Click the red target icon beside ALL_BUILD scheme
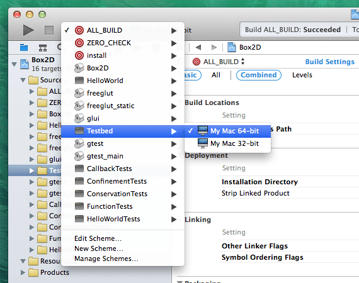This screenshot has height=283, width=359. click(x=79, y=30)
